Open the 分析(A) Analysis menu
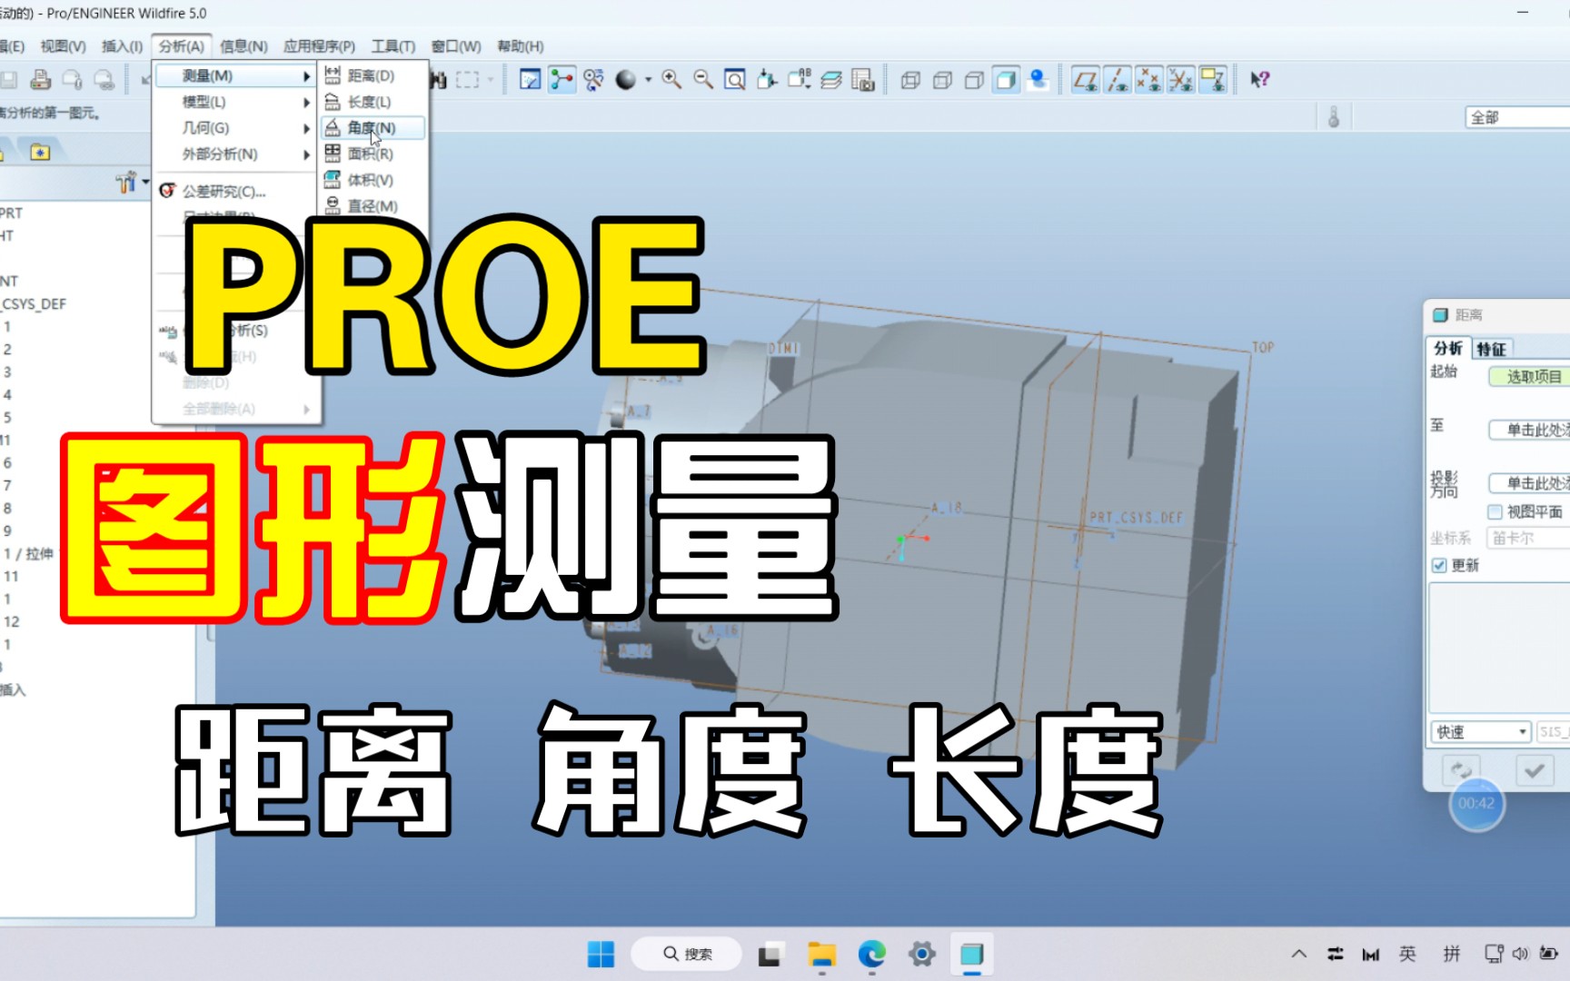 (x=182, y=46)
